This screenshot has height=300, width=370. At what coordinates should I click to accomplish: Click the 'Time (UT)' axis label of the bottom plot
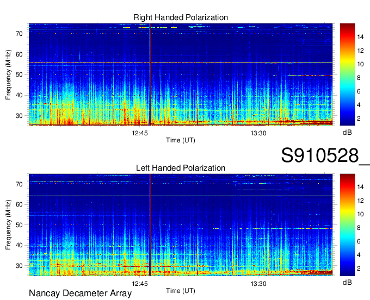[x=181, y=291]
